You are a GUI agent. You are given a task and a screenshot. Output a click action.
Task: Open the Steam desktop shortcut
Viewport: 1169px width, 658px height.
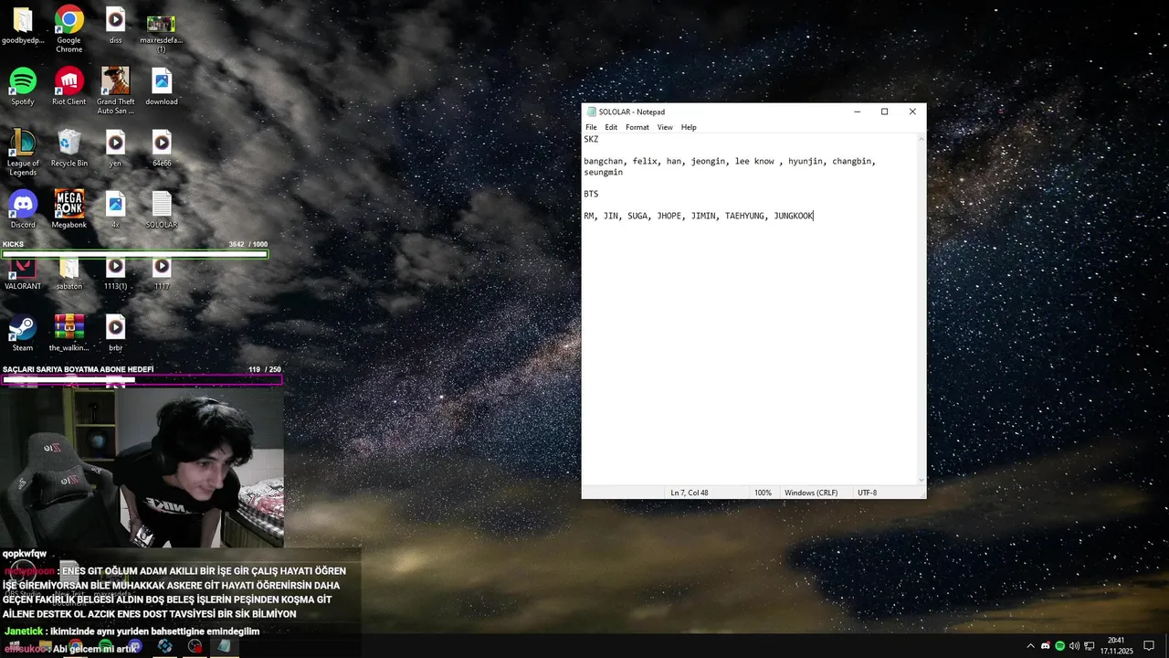(x=23, y=333)
